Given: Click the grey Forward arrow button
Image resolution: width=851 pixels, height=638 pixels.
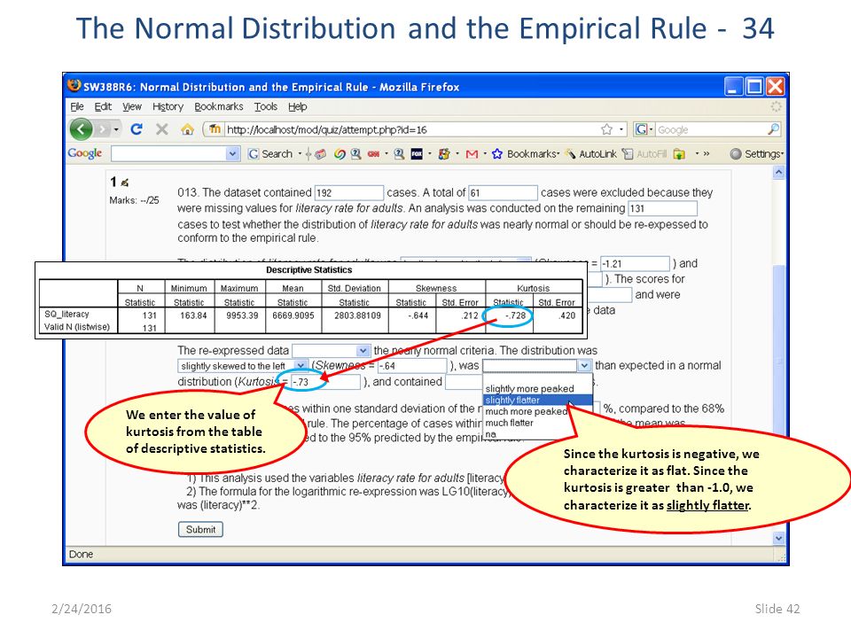Looking at the screenshot, I should pyautogui.click(x=103, y=129).
